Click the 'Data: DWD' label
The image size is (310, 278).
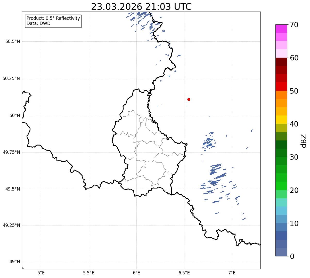click(x=39, y=23)
